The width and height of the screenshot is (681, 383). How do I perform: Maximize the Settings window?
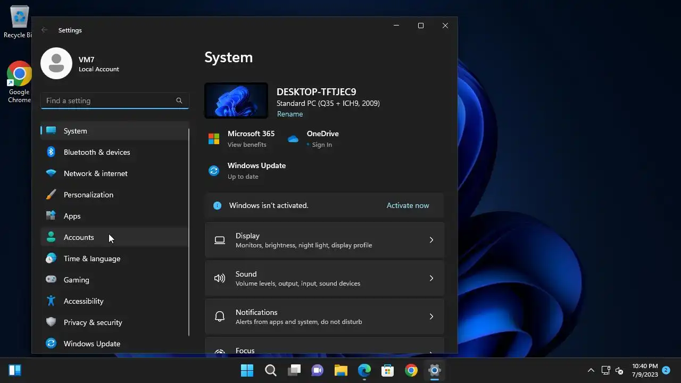point(421,26)
